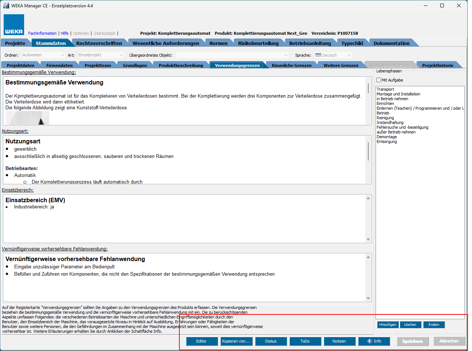Switch to the Risikobeurteilung tab

258,43
